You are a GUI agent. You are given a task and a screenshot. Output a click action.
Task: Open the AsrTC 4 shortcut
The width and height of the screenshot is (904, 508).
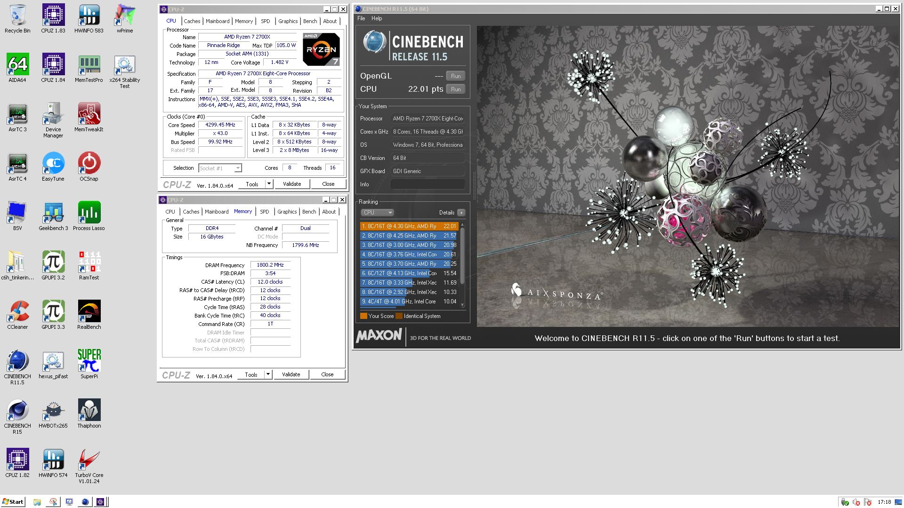pyautogui.click(x=17, y=167)
